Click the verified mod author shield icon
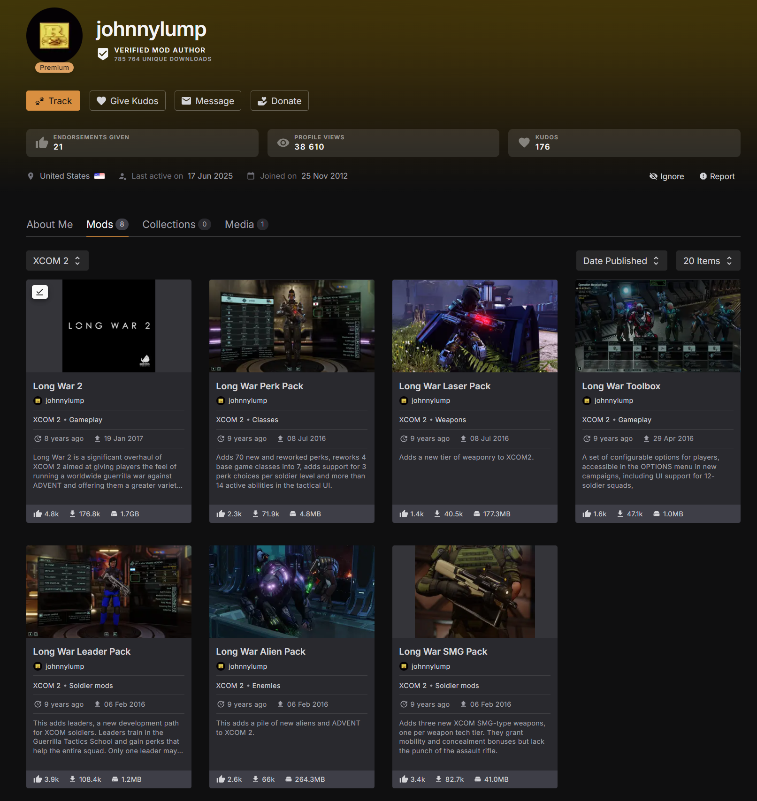The width and height of the screenshot is (757, 801). pyautogui.click(x=103, y=54)
